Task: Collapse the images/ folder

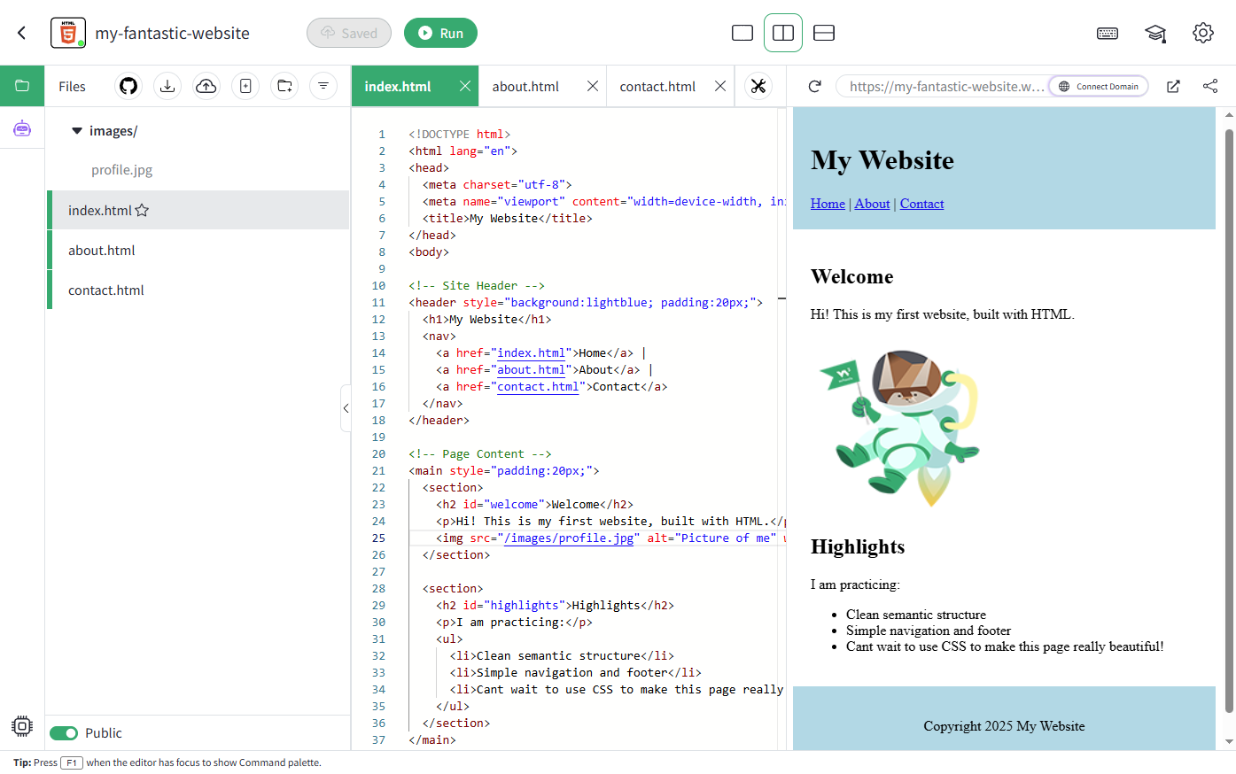Action: (x=77, y=130)
